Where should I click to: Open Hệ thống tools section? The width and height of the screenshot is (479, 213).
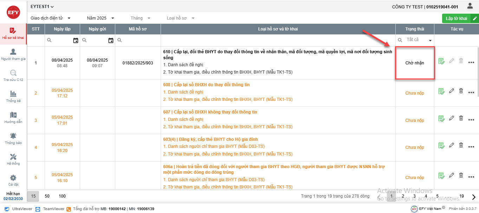[x=13, y=159]
